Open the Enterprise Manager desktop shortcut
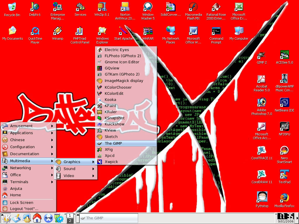The width and height of the screenshot is (299, 224). (58, 11)
